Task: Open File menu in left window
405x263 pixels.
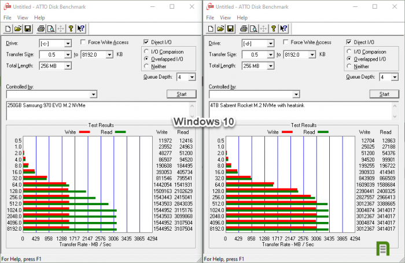Action: point(7,17)
